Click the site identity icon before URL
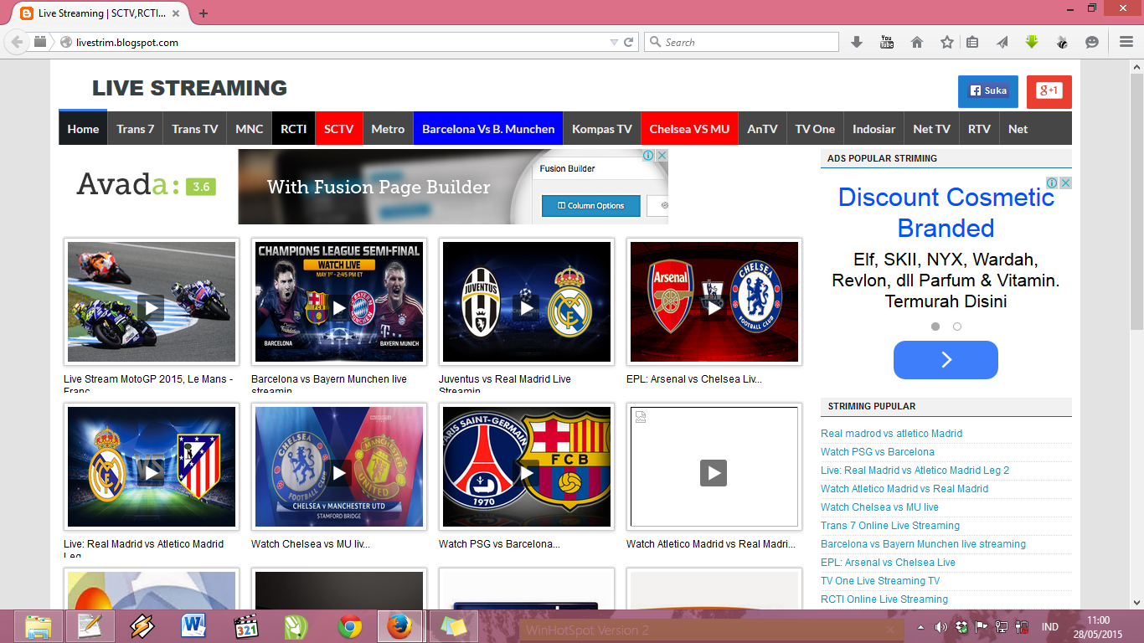 click(x=66, y=42)
